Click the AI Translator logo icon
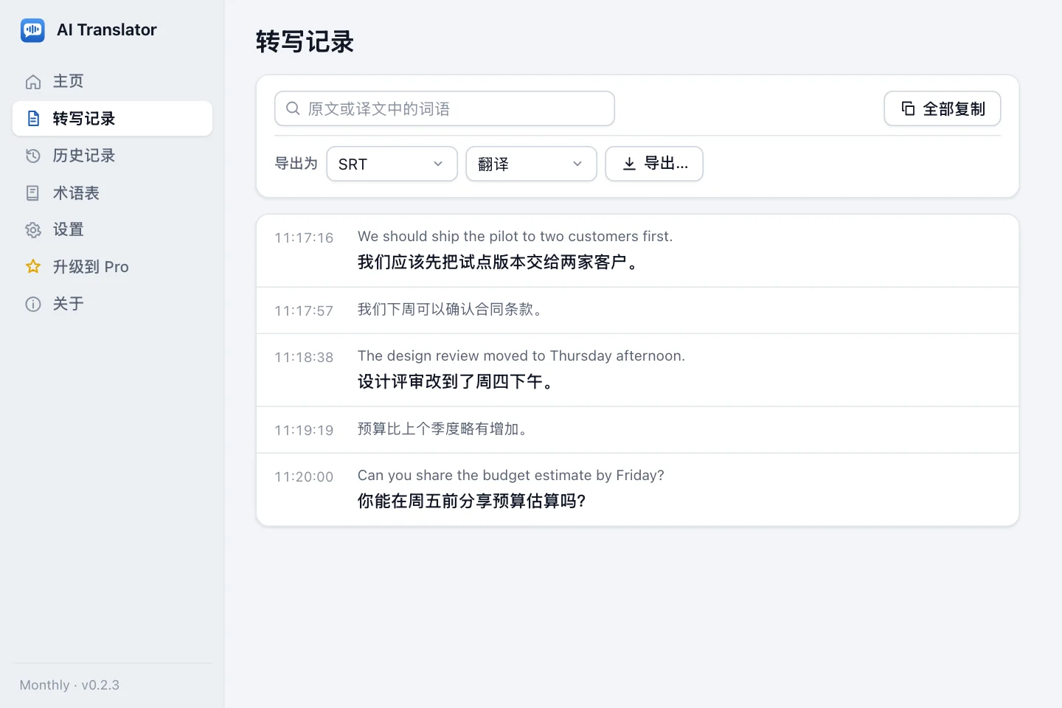The image size is (1062, 708). point(32,30)
